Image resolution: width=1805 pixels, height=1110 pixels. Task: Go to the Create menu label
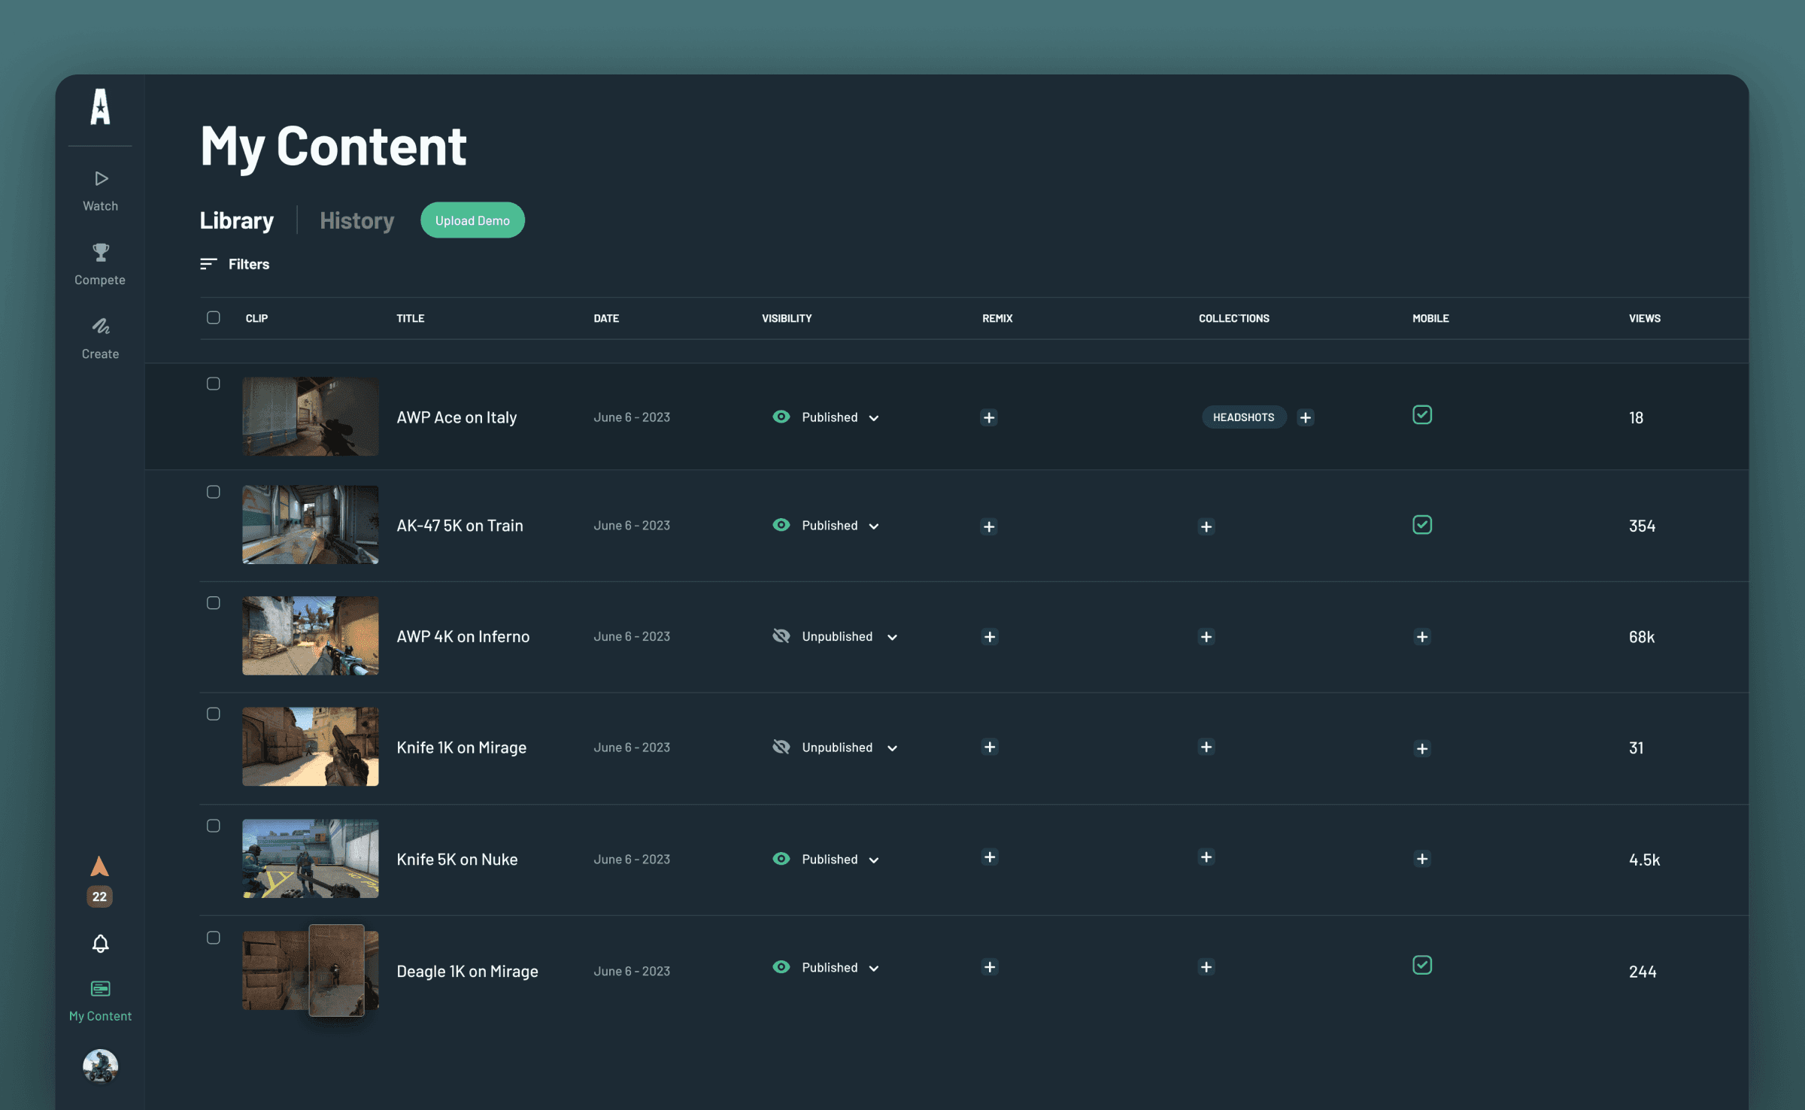101,354
